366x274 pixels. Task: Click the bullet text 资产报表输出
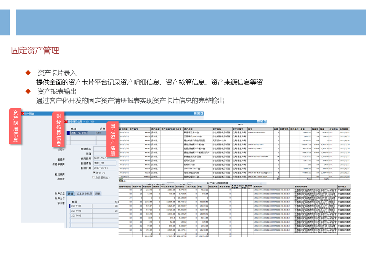(57, 91)
